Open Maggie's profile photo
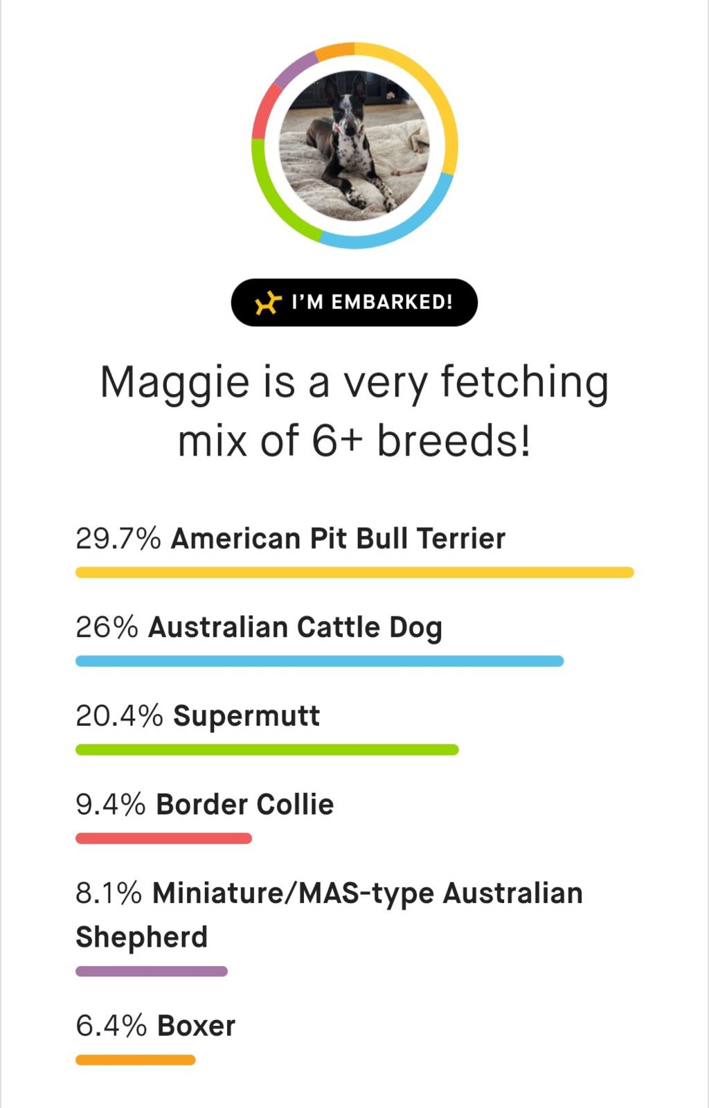Viewport: 709px width, 1108px height. pyautogui.click(x=354, y=145)
